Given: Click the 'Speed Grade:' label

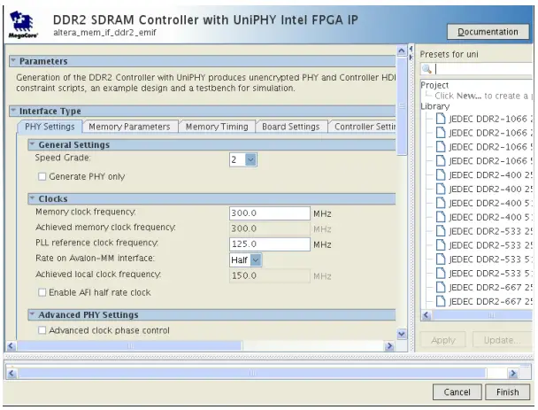Looking at the screenshot, I should tap(63, 158).
